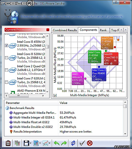This screenshot has height=149, width=132.
Task: Click results panel scroll-up arrow
Action: pos(125,102)
